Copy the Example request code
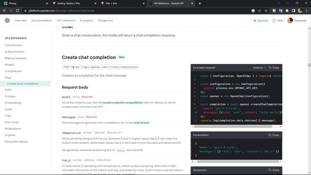Viewport: 311px width, 175px height. pyautogui.click(x=274, y=68)
